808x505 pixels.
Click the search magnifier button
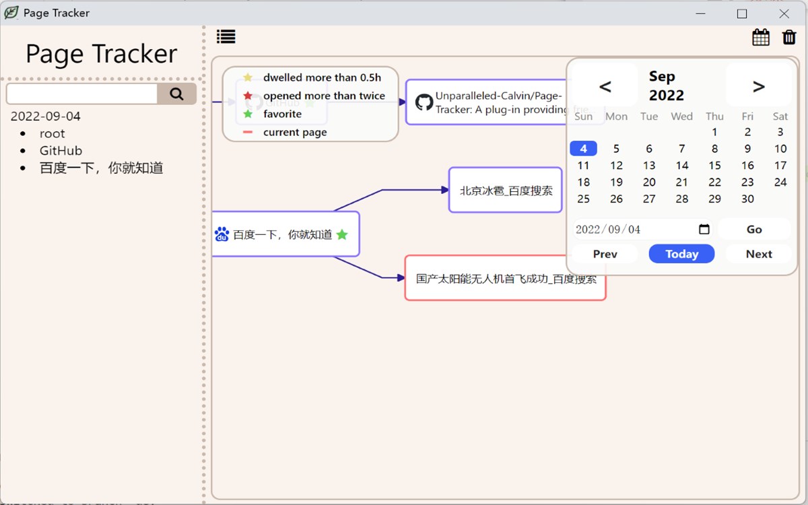pos(177,94)
